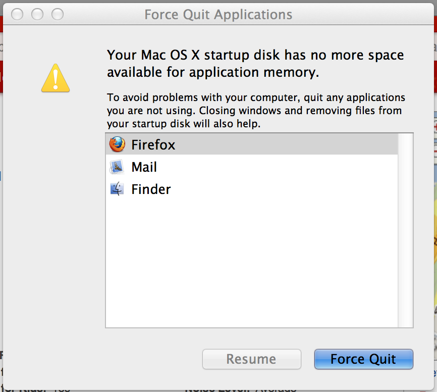This screenshot has width=437, height=392.
Task: Minimize the Force Quit Applications window
Action: [38, 14]
